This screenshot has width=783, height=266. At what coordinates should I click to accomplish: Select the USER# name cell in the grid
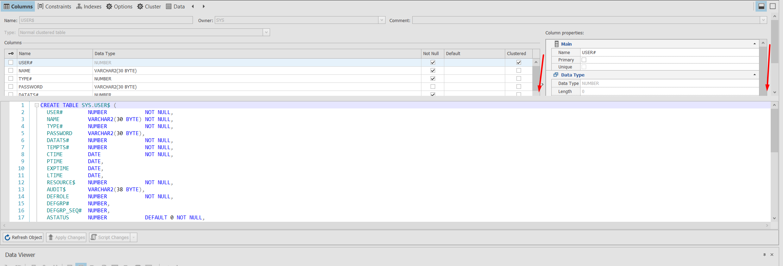click(55, 62)
